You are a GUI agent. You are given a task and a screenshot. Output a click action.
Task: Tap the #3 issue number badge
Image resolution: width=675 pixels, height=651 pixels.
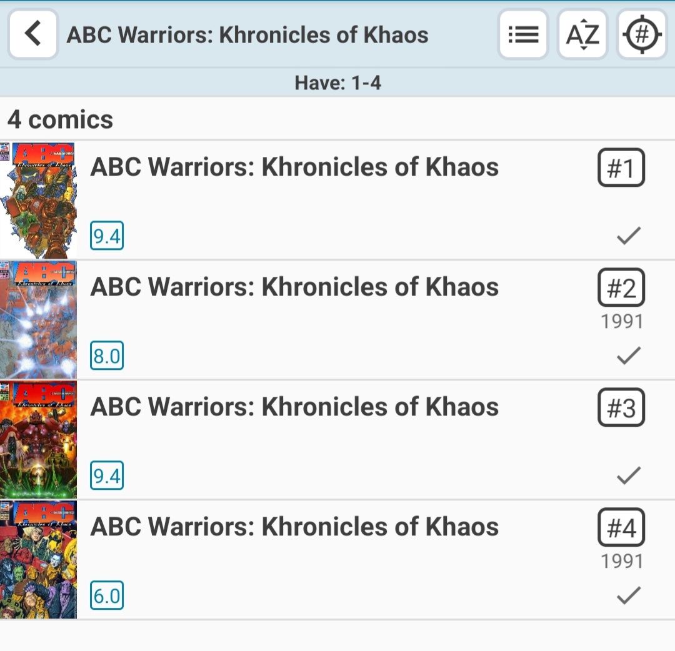coord(621,407)
